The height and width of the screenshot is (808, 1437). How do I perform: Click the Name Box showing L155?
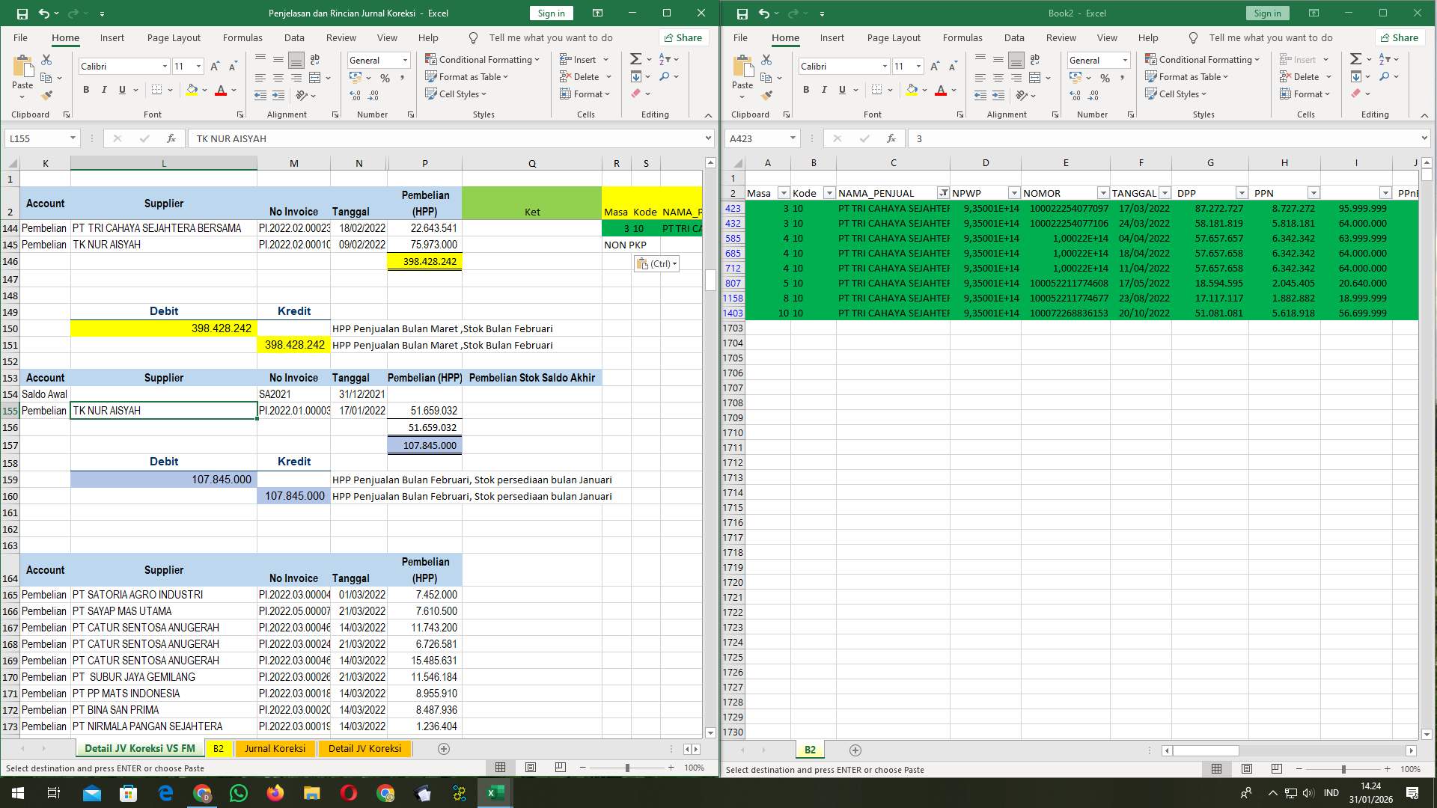(x=36, y=138)
